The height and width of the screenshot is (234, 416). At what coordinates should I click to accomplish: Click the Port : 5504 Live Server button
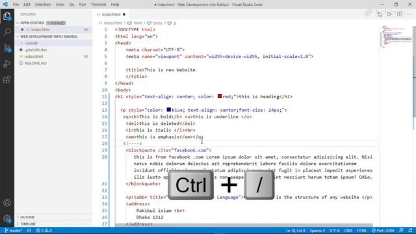[383, 231]
